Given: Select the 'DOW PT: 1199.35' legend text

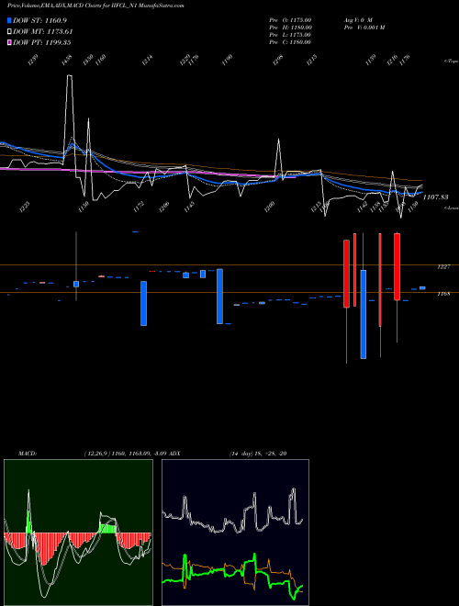Looking at the screenshot, I should tap(41, 42).
